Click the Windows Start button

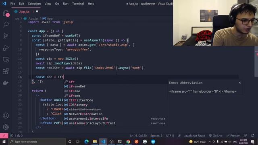point(4,141)
